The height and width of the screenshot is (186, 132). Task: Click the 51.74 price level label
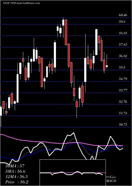[x=123, y=113]
